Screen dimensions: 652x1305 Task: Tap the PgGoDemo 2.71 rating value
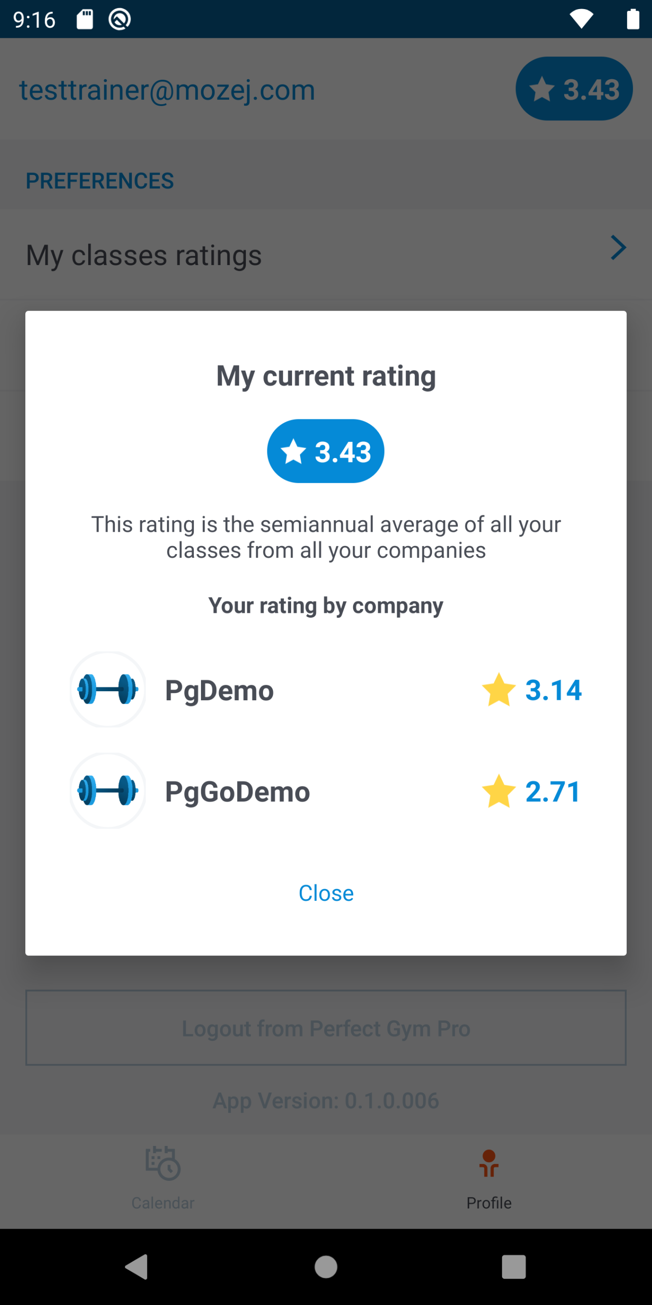(x=553, y=792)
